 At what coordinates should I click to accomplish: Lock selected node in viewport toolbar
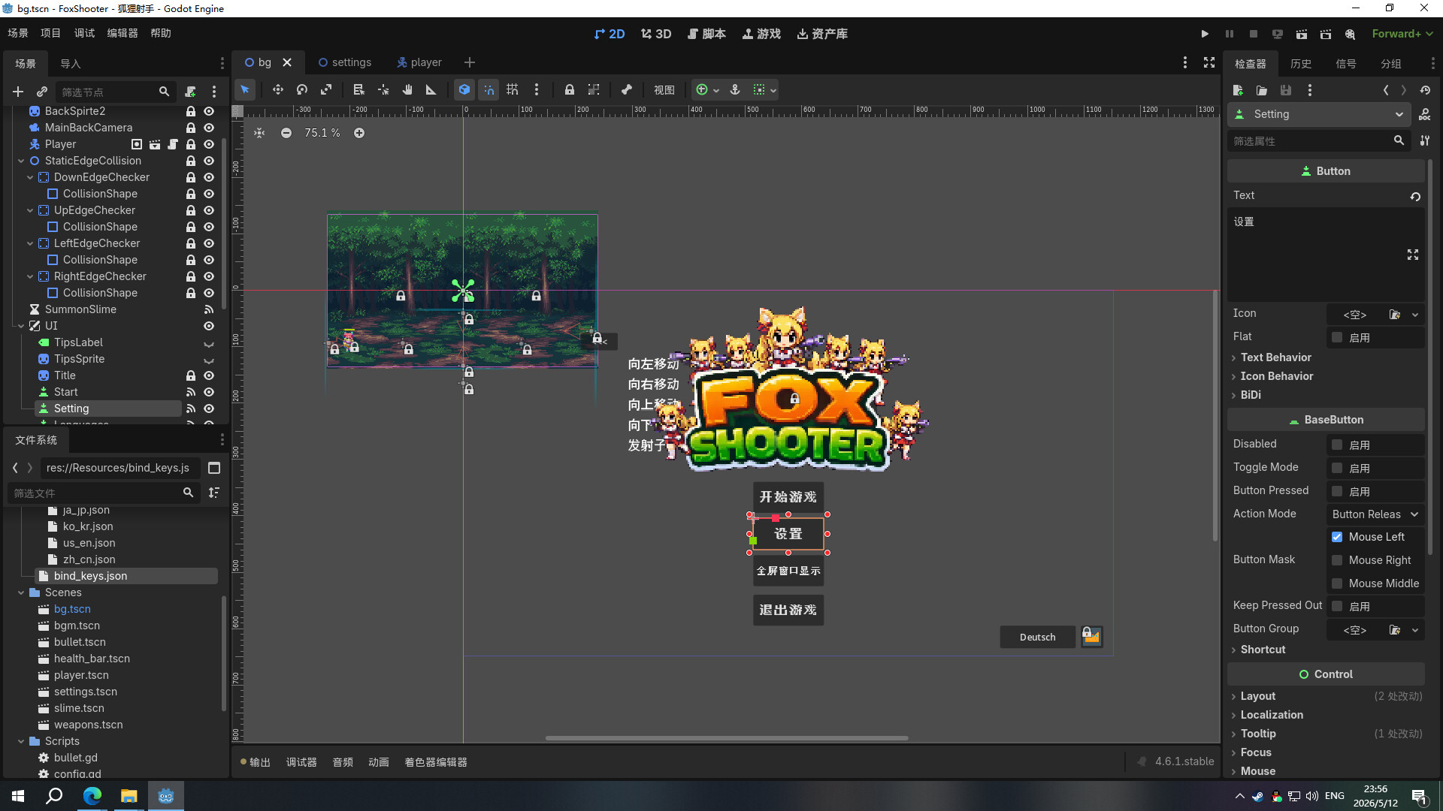[570, 90]
